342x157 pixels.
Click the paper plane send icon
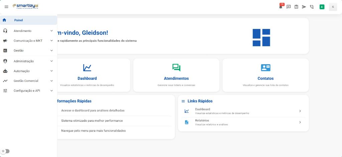coord(304,7)
